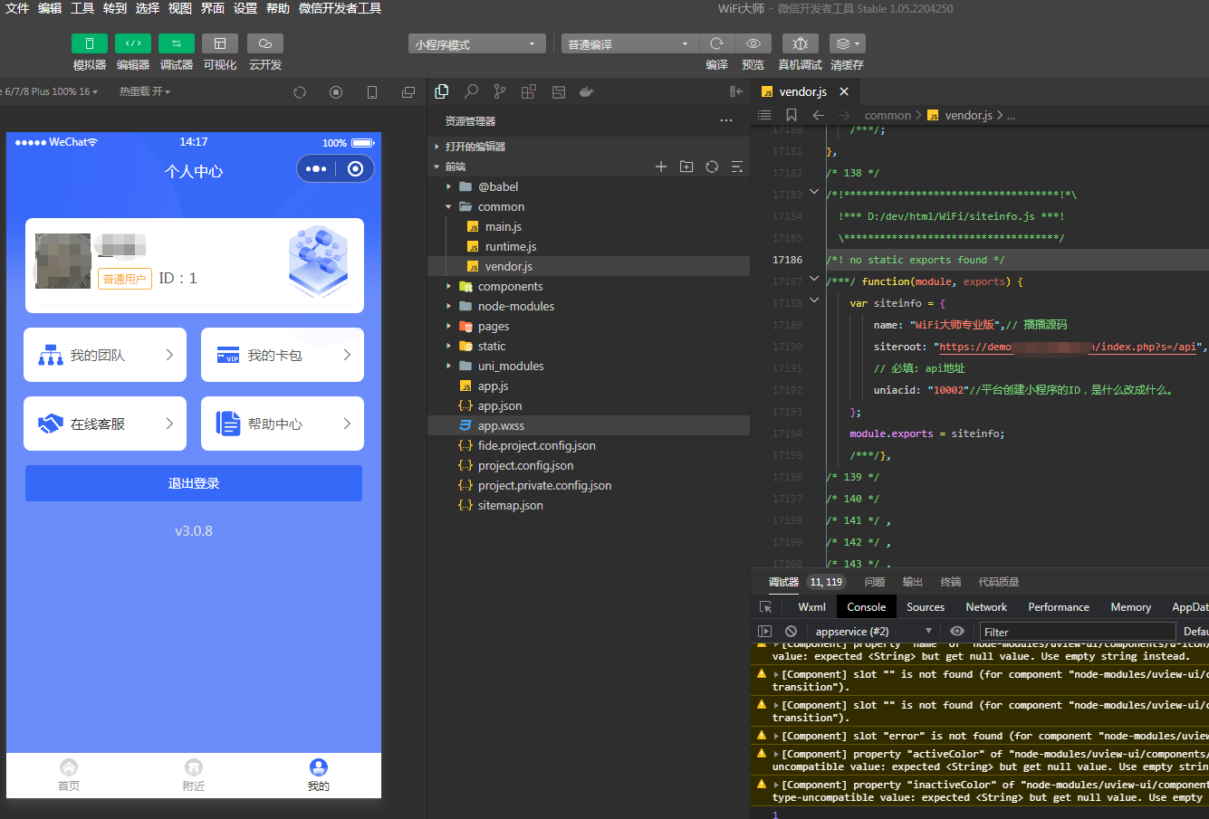
Task: Expand the pages folder
Action: (x=589, y=326)
